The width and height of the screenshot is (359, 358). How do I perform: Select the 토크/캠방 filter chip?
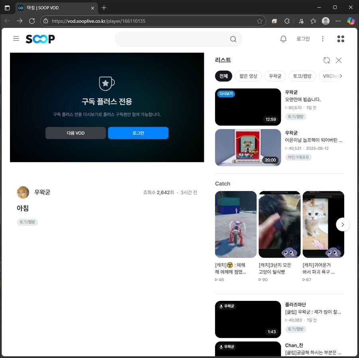click(x=302, y=76)
